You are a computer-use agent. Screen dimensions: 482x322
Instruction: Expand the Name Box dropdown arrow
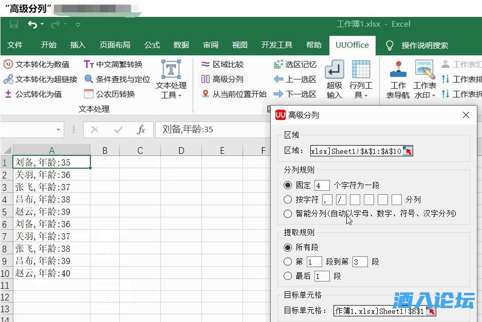point(58,130)
